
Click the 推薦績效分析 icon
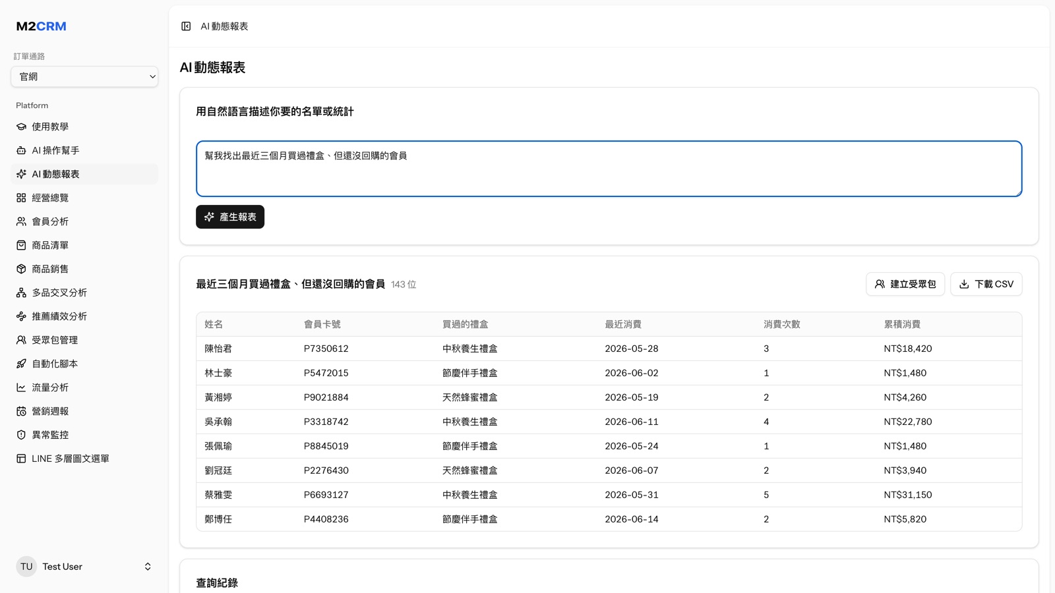click(x=21, y=316)
